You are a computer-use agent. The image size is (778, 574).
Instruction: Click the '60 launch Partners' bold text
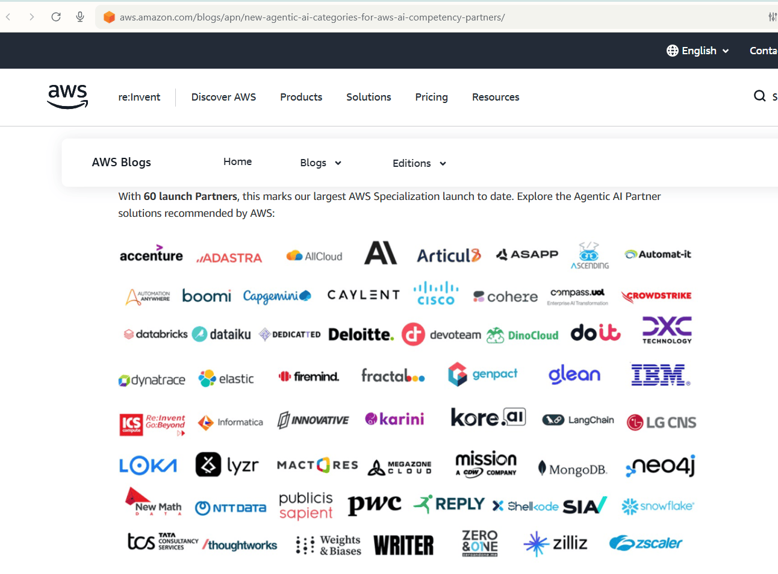(x=190, y=196)
